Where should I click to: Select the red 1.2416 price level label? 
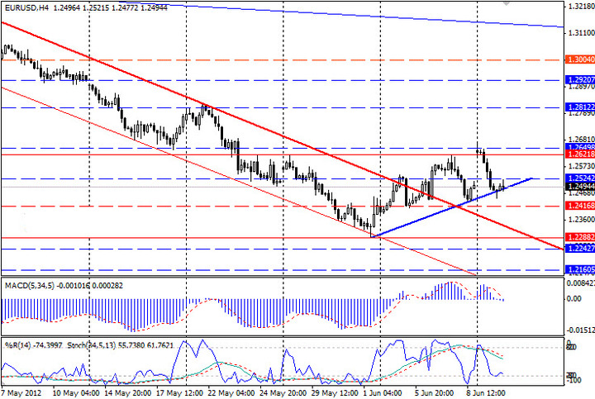578,205
